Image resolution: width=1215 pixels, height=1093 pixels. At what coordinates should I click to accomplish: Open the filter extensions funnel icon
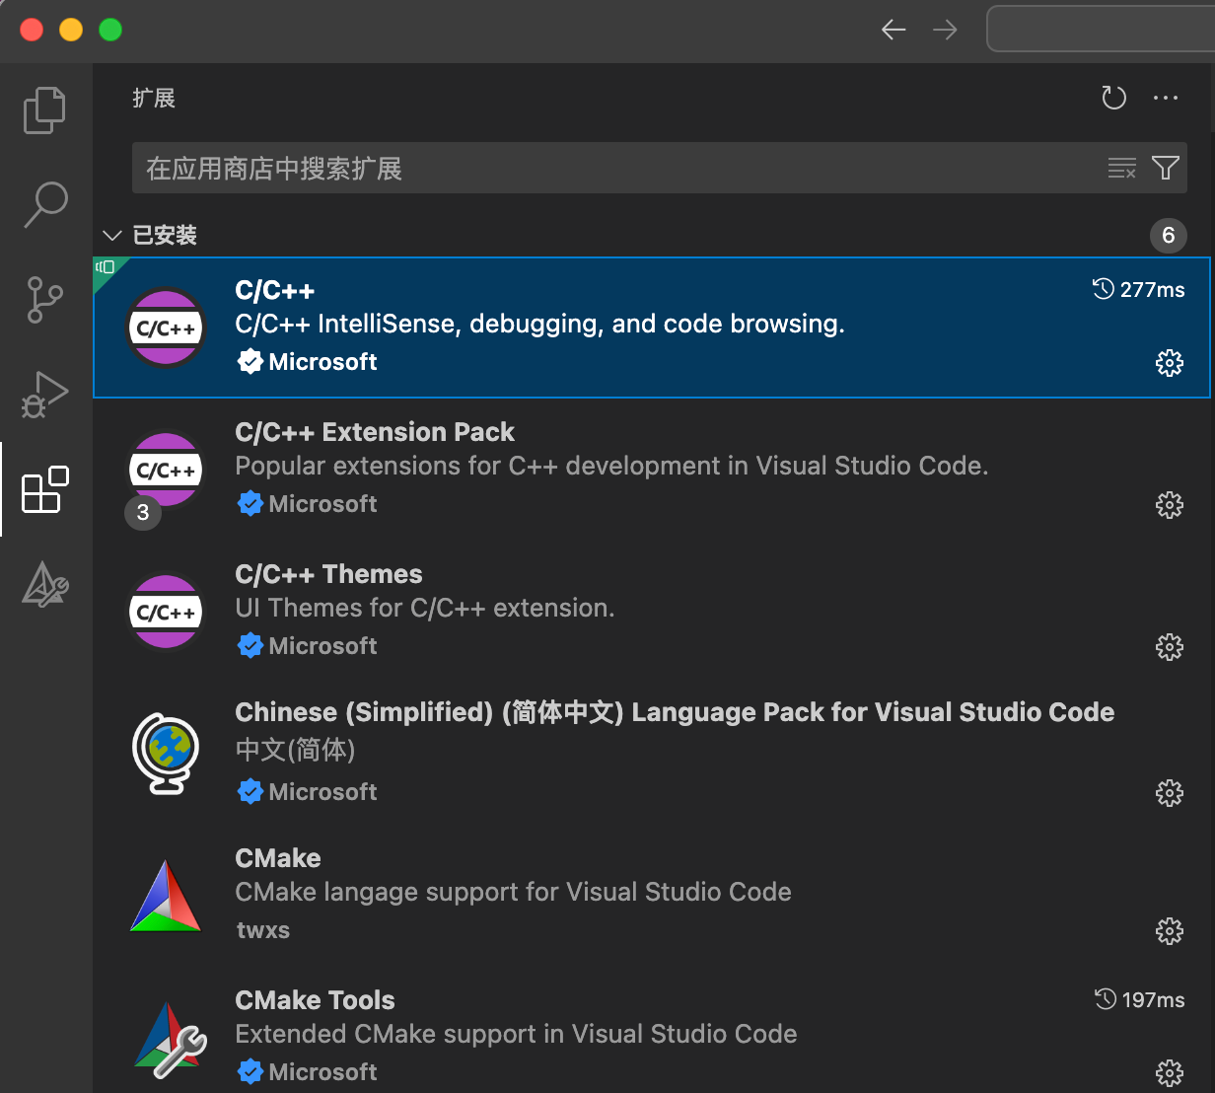click(1165, 168)
